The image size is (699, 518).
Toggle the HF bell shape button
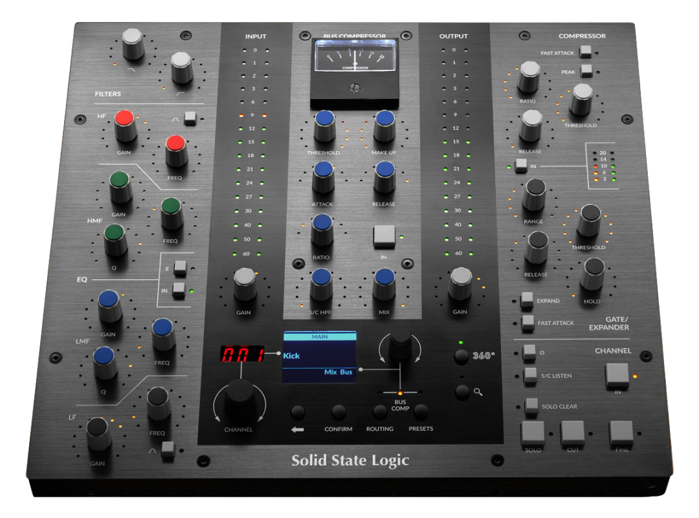click(x=190, y=118)
